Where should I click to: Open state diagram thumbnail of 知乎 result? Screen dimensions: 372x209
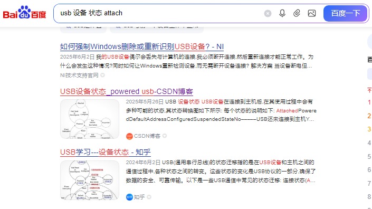(90, 180)
